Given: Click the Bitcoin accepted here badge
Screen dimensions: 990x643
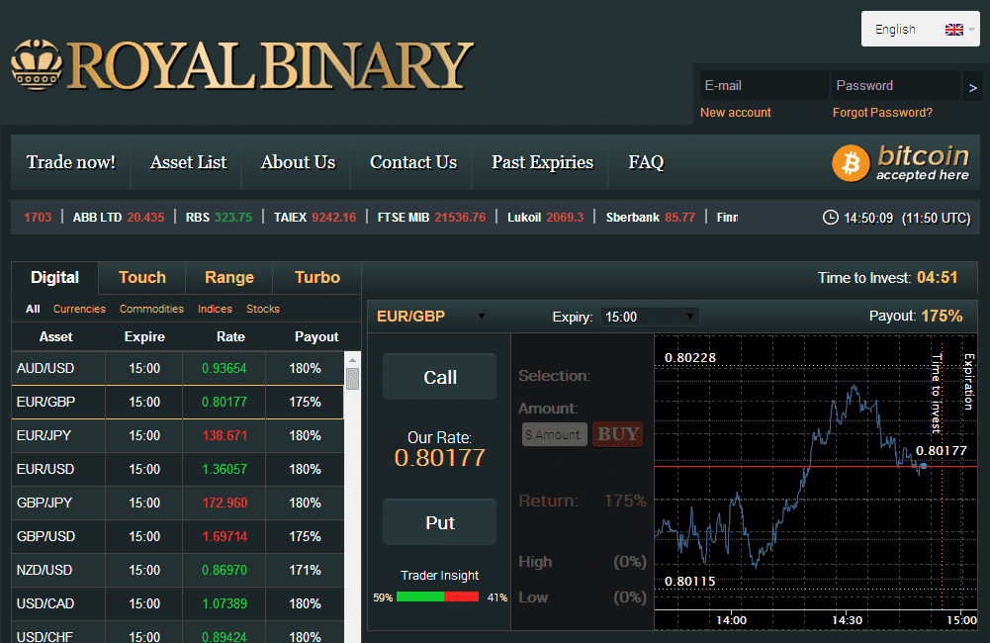Looking at the screenshot, I should (901, 162).
